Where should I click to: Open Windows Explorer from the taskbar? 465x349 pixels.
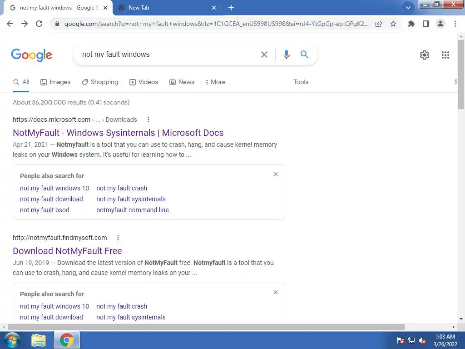point(39,340)
